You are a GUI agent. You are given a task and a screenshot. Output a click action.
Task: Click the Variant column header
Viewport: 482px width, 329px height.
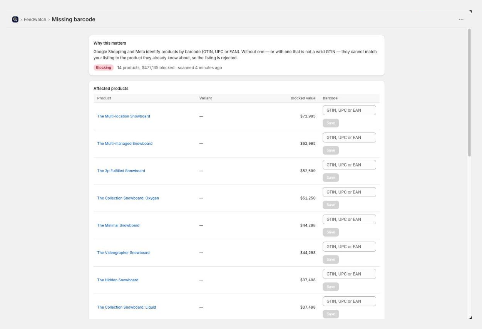(x=206, y=98)
